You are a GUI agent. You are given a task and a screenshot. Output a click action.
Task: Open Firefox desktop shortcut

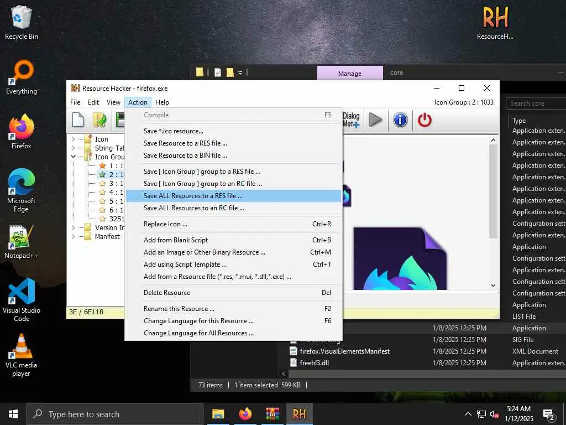[x=22, y=132]
